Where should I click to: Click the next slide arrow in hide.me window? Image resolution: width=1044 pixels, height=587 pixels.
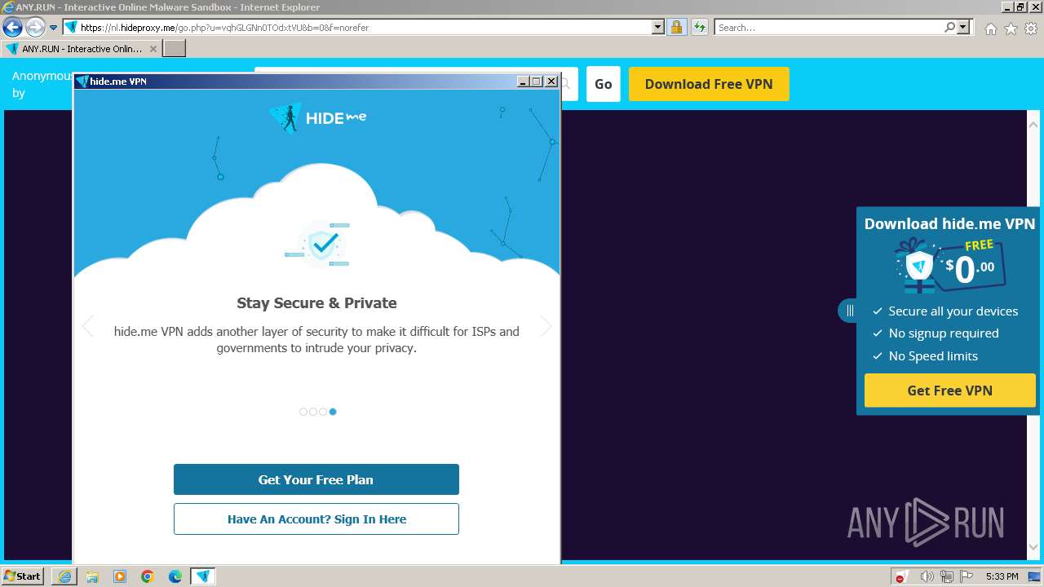pos(546,326)
